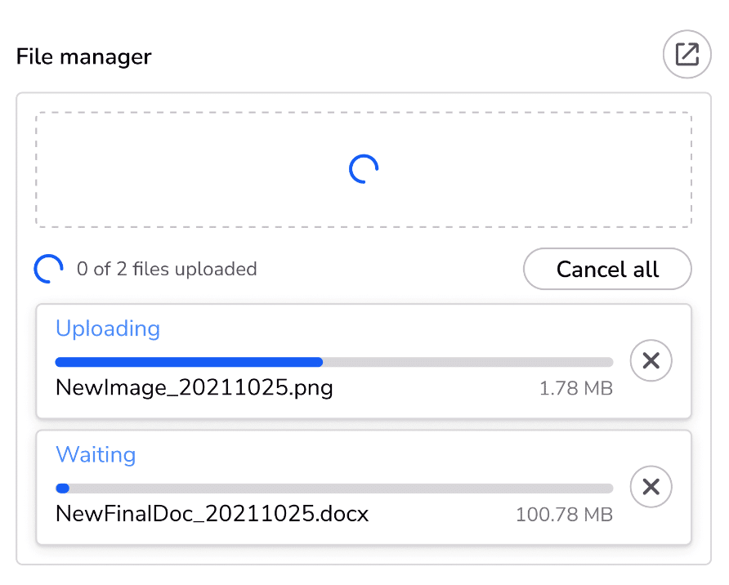The image size is (729, 585).
Task: Click the unfilled gray part of the NewImage progress bar
Action: tap(466, 362)
